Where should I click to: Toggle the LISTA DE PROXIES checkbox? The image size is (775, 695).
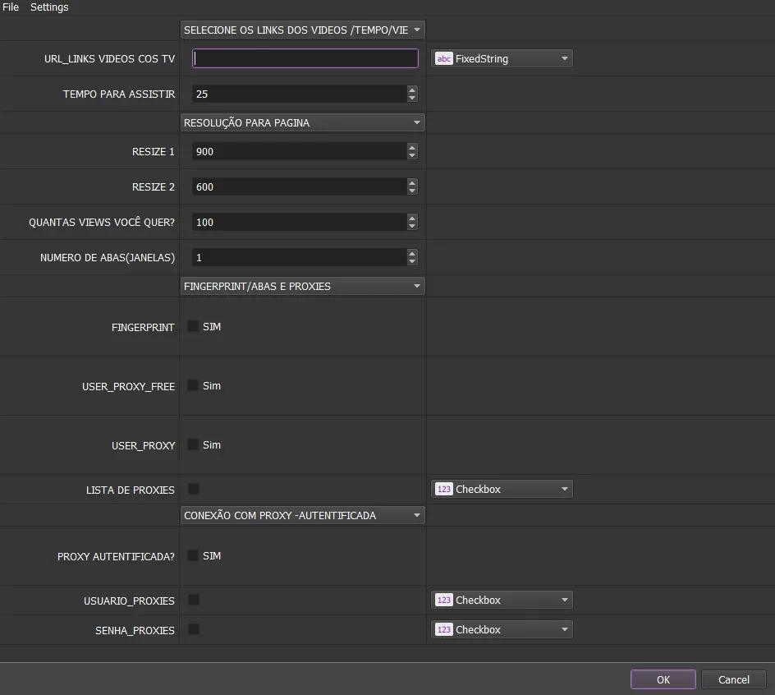pos(194,490)
